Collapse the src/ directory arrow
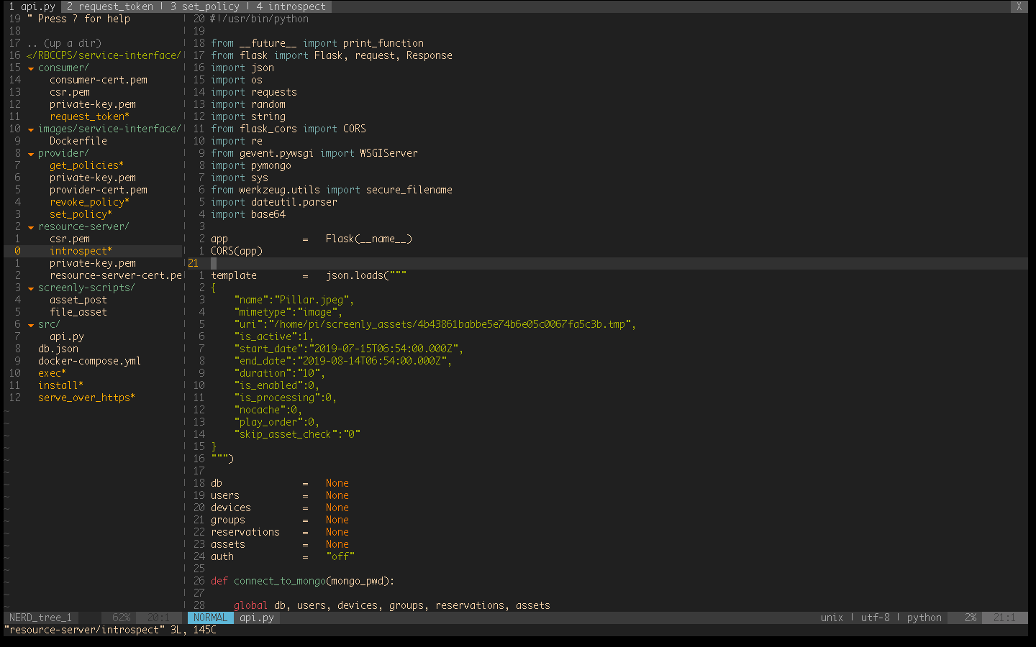This screenshot has width=1036, height=647. [31, 325]
